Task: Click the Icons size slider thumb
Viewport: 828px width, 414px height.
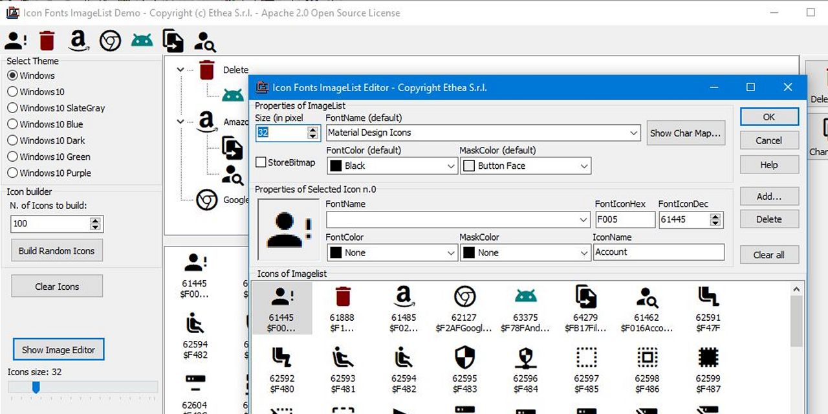Action: pos(36,387)
